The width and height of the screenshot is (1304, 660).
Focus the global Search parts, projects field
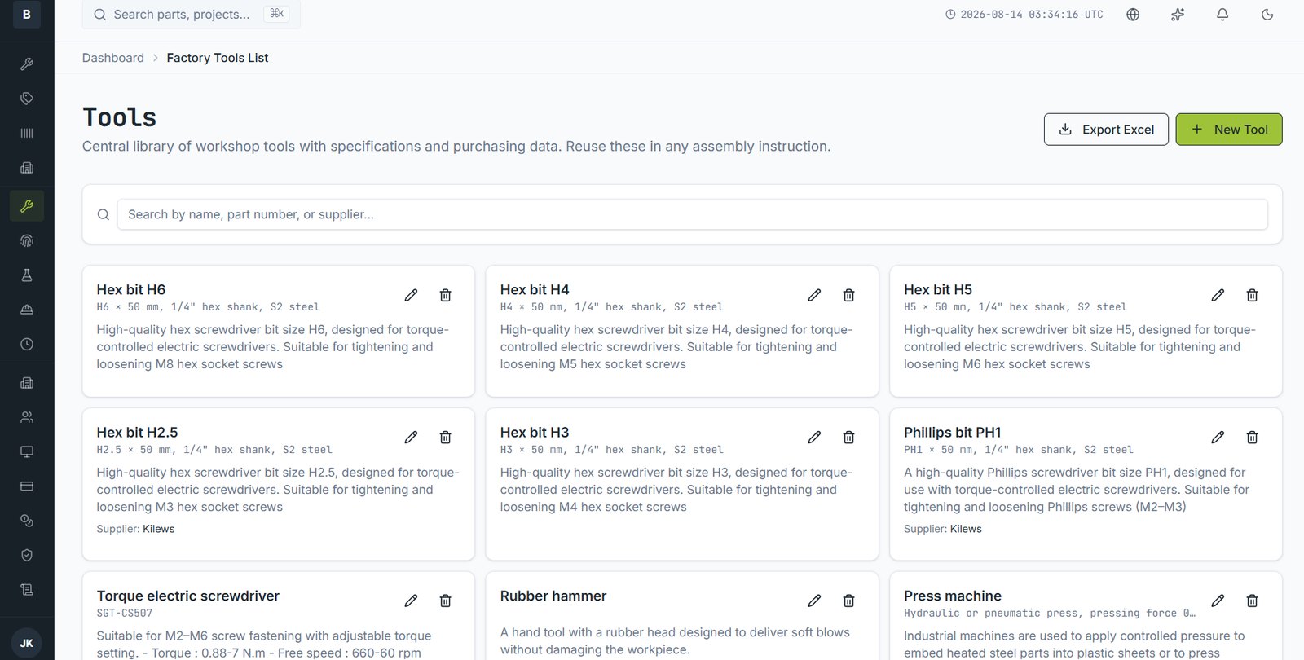pos(192,14)
